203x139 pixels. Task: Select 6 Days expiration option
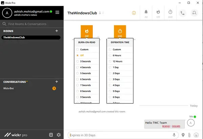[x=120, y=97]
